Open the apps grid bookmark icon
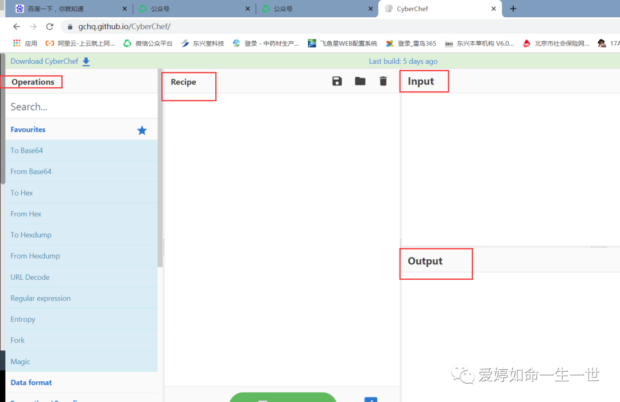 [x=17, y=43]
